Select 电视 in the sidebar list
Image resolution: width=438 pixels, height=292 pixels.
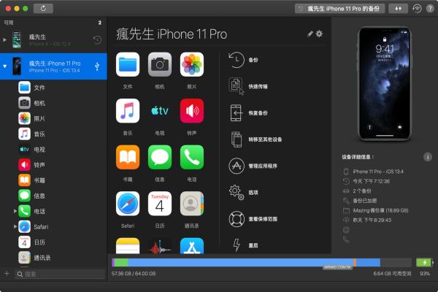[53, 150]
